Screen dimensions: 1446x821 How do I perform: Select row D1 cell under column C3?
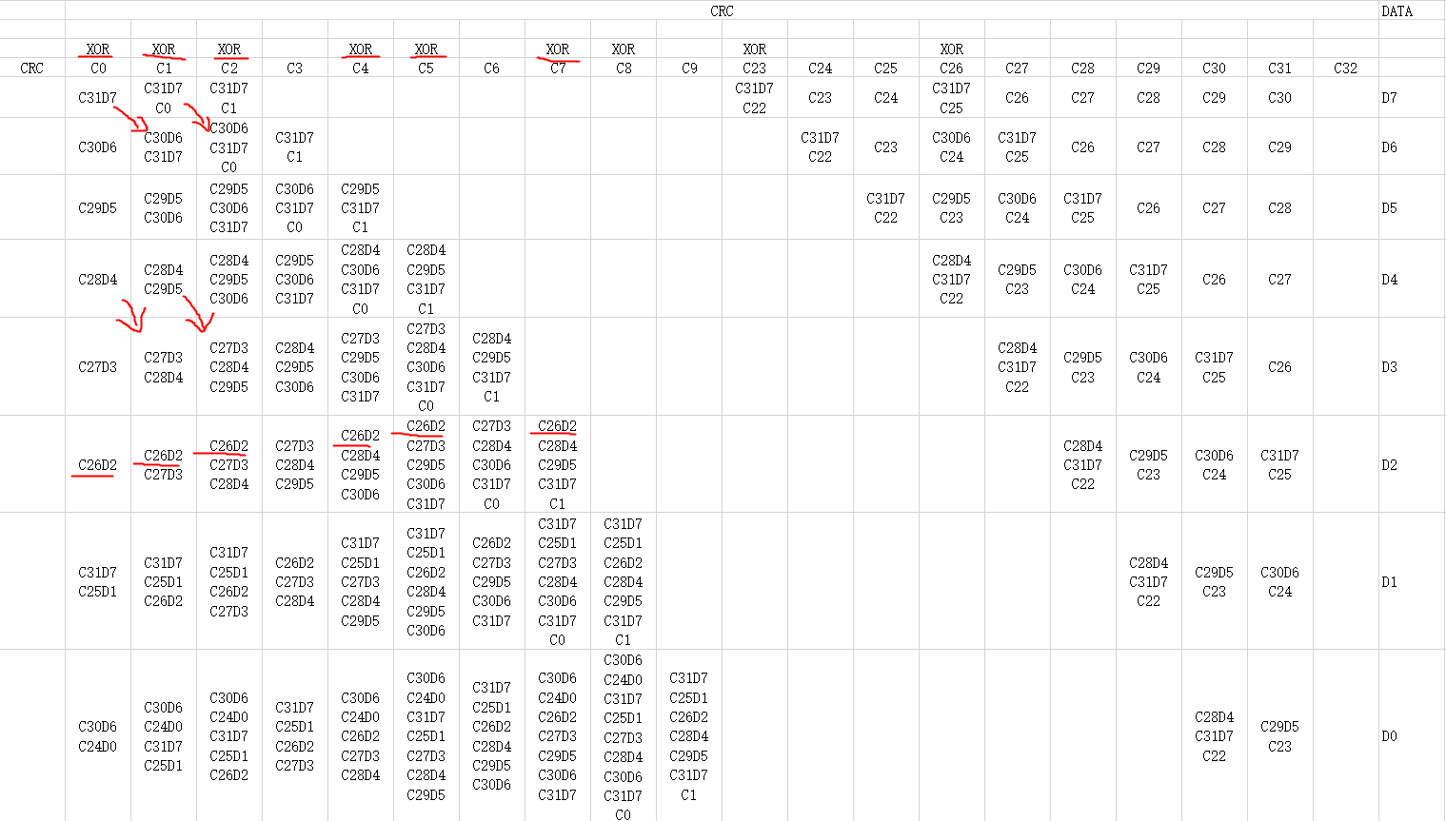(295, 581)
